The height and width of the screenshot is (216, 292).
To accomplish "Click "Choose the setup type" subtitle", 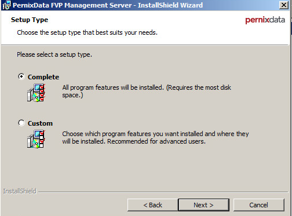I will pyautogui.click(x=87, y=32).
